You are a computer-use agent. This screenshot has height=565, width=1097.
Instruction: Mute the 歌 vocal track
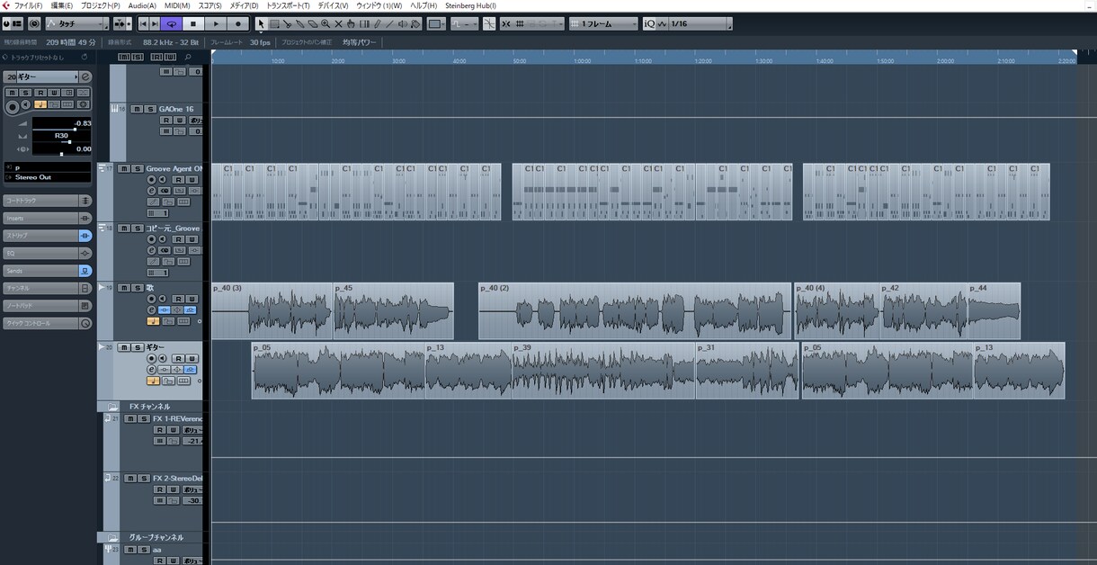(124, 288)
